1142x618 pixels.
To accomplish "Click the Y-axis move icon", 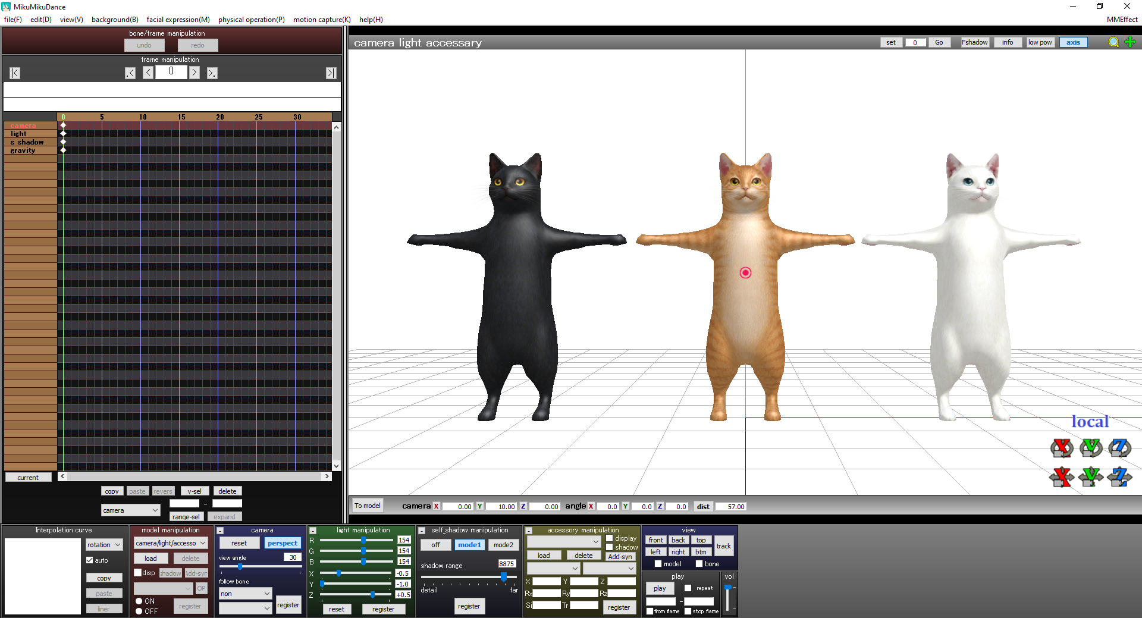I will coord(1091,476).
